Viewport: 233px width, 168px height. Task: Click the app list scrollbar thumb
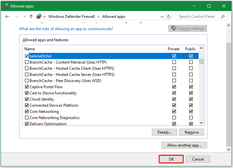point(201,62)
